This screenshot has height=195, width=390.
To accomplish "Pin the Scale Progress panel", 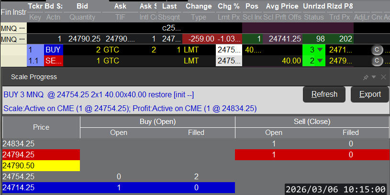I will tap(366, 77).
